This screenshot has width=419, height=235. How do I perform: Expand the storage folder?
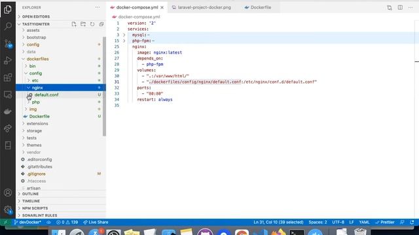(61, 131)
